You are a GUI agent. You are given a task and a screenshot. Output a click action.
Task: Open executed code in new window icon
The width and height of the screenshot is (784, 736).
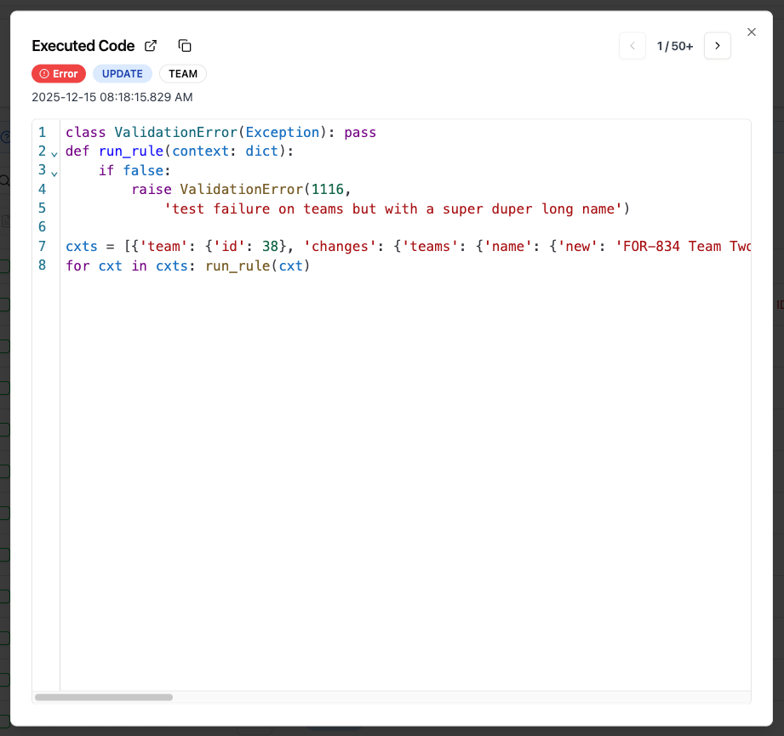151,46
